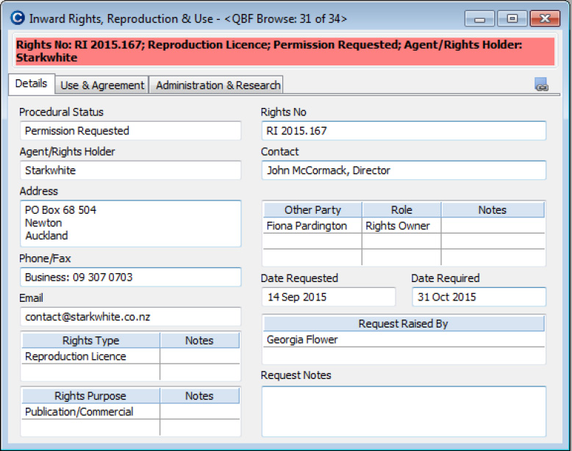572x451 pixels.
Task: Open the Use & Agreement tab
Action: [x=102, y=85]
